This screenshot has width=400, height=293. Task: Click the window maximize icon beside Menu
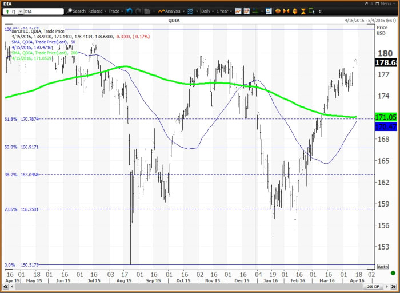tap(376, 3)
